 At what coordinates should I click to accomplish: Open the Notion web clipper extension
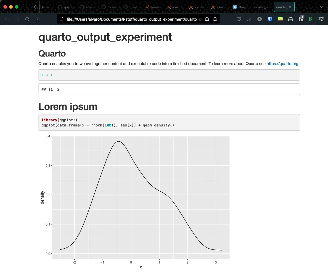point(322,19)
